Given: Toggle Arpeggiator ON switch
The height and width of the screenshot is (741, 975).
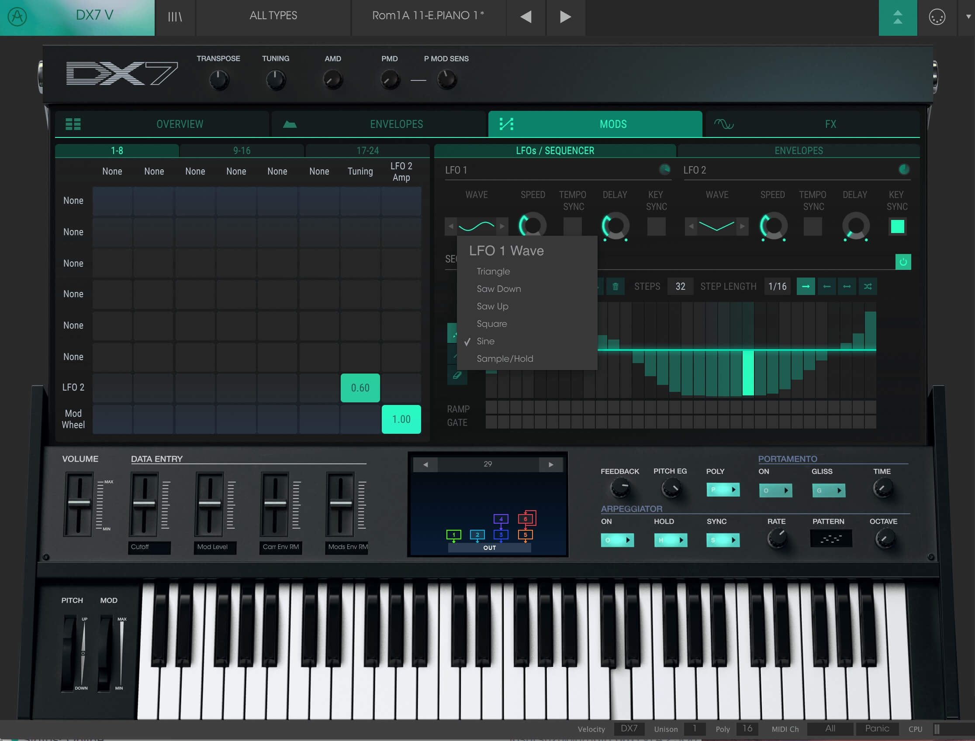Looking at the screenshot, I should pos(617,540).
